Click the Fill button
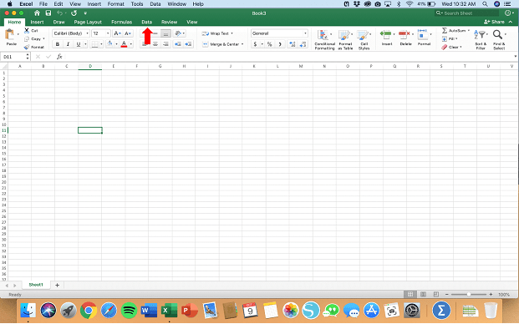Screen dimensions: 519x324 pos(450,38)
